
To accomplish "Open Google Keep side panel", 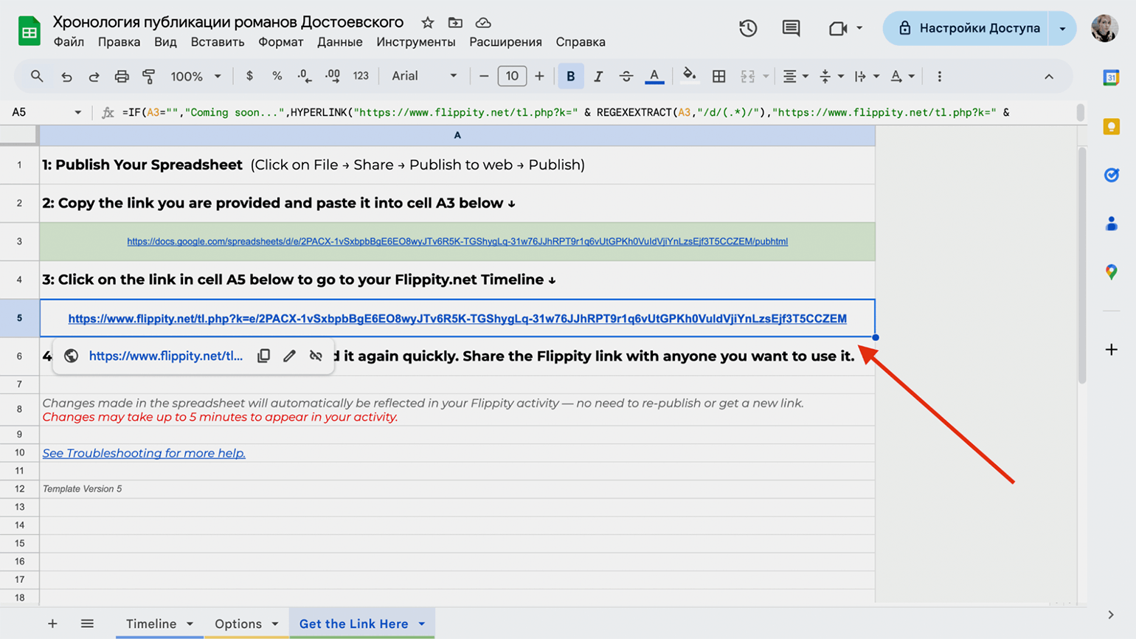I will tap(1111, 126).
